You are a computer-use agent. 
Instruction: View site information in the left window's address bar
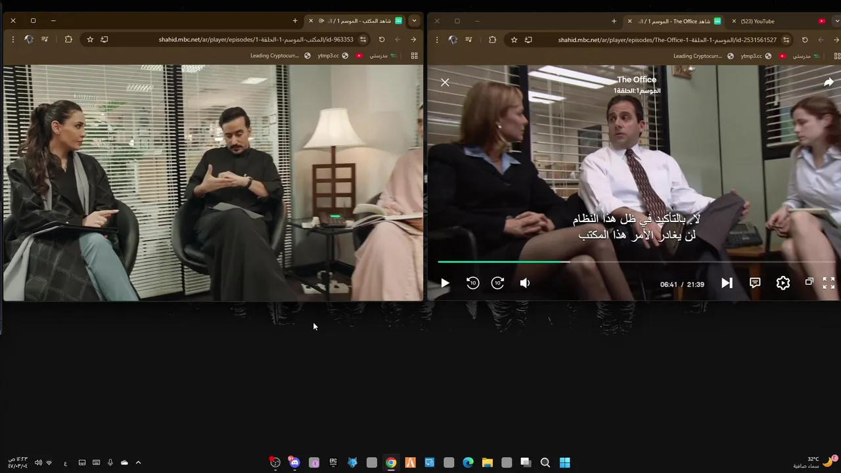pyautogui.click(x=363, y=39)
